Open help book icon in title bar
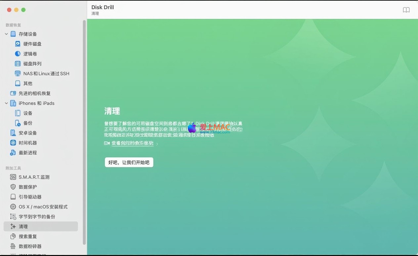This screenshot has width=418, height=256. click(x=406, y=10)
